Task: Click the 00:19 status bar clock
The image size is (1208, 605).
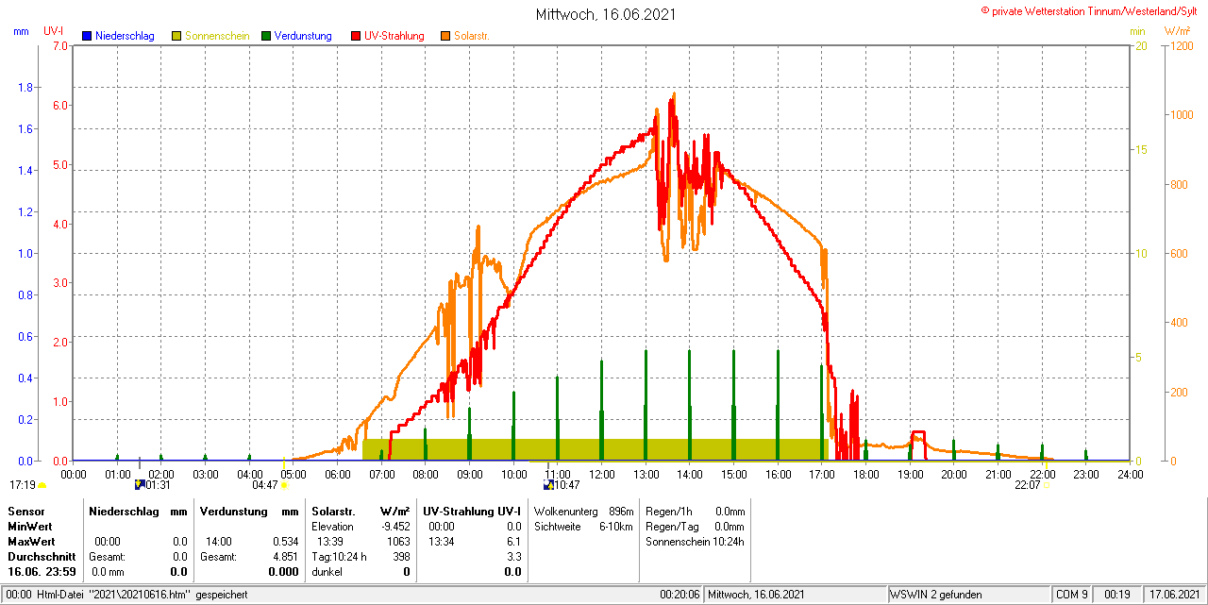Action: pos(1118,595)
